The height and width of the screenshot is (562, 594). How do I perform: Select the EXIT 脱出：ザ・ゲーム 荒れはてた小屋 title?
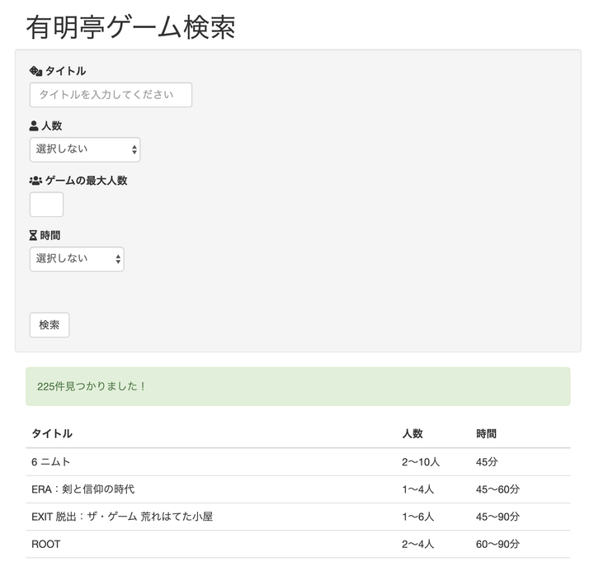(122, 517)
